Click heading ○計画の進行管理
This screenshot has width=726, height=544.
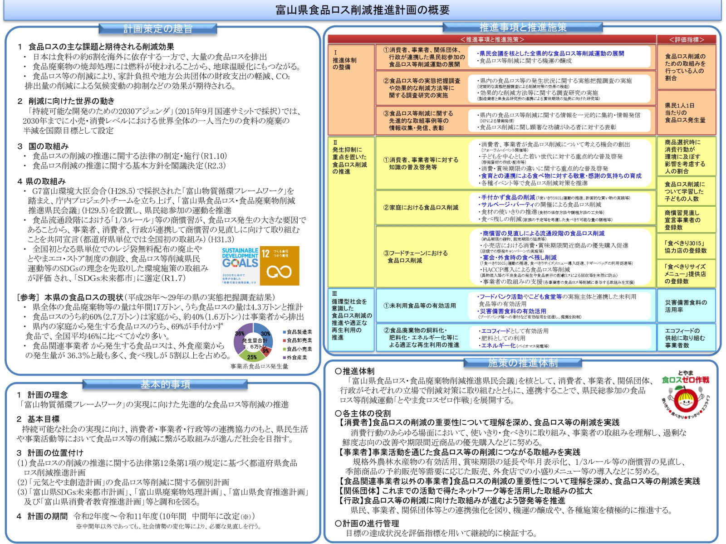(x=367, y=523)
